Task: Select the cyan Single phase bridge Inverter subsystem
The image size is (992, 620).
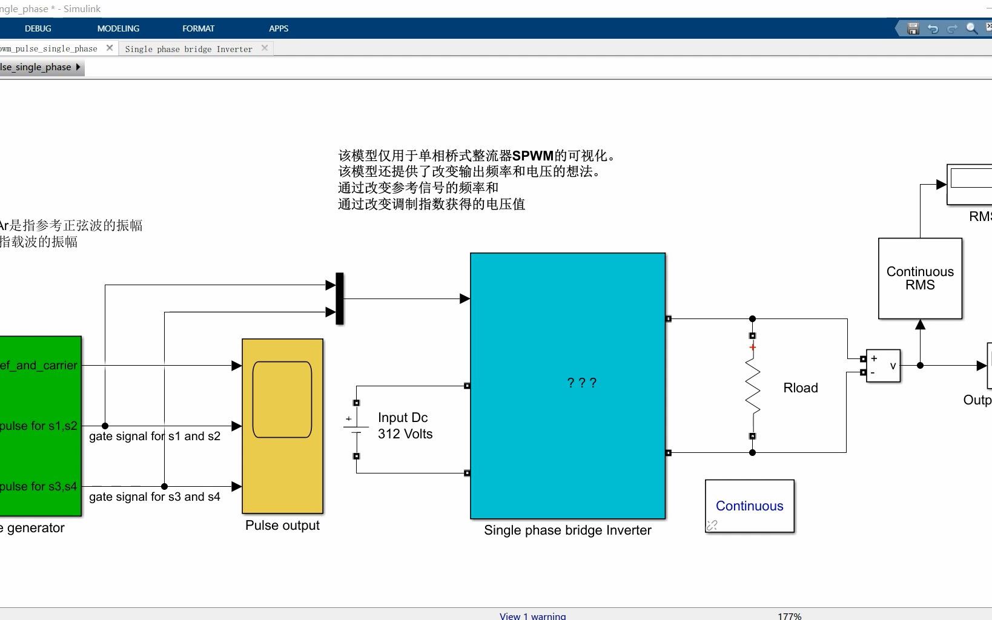Action: point(567,384)
